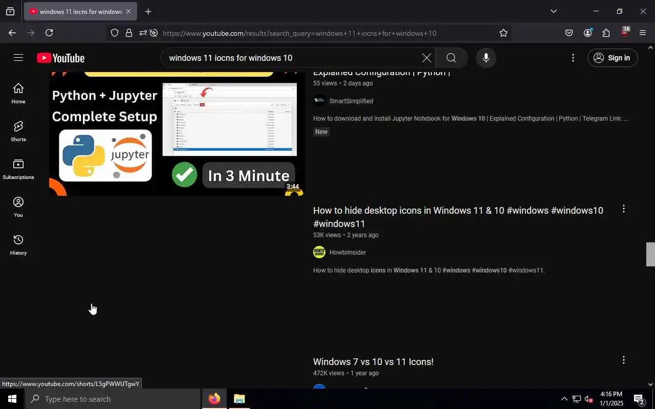655x409 pixels.
Task: Open more options for Windows 7 vs 10 video
Action: [x=623, y=360]
